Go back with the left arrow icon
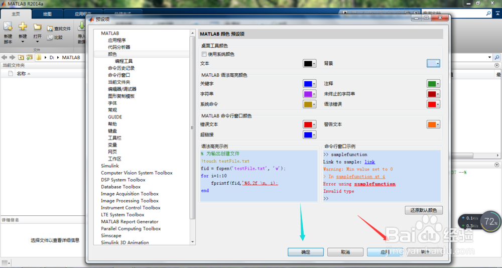 [x=4, y=57]
